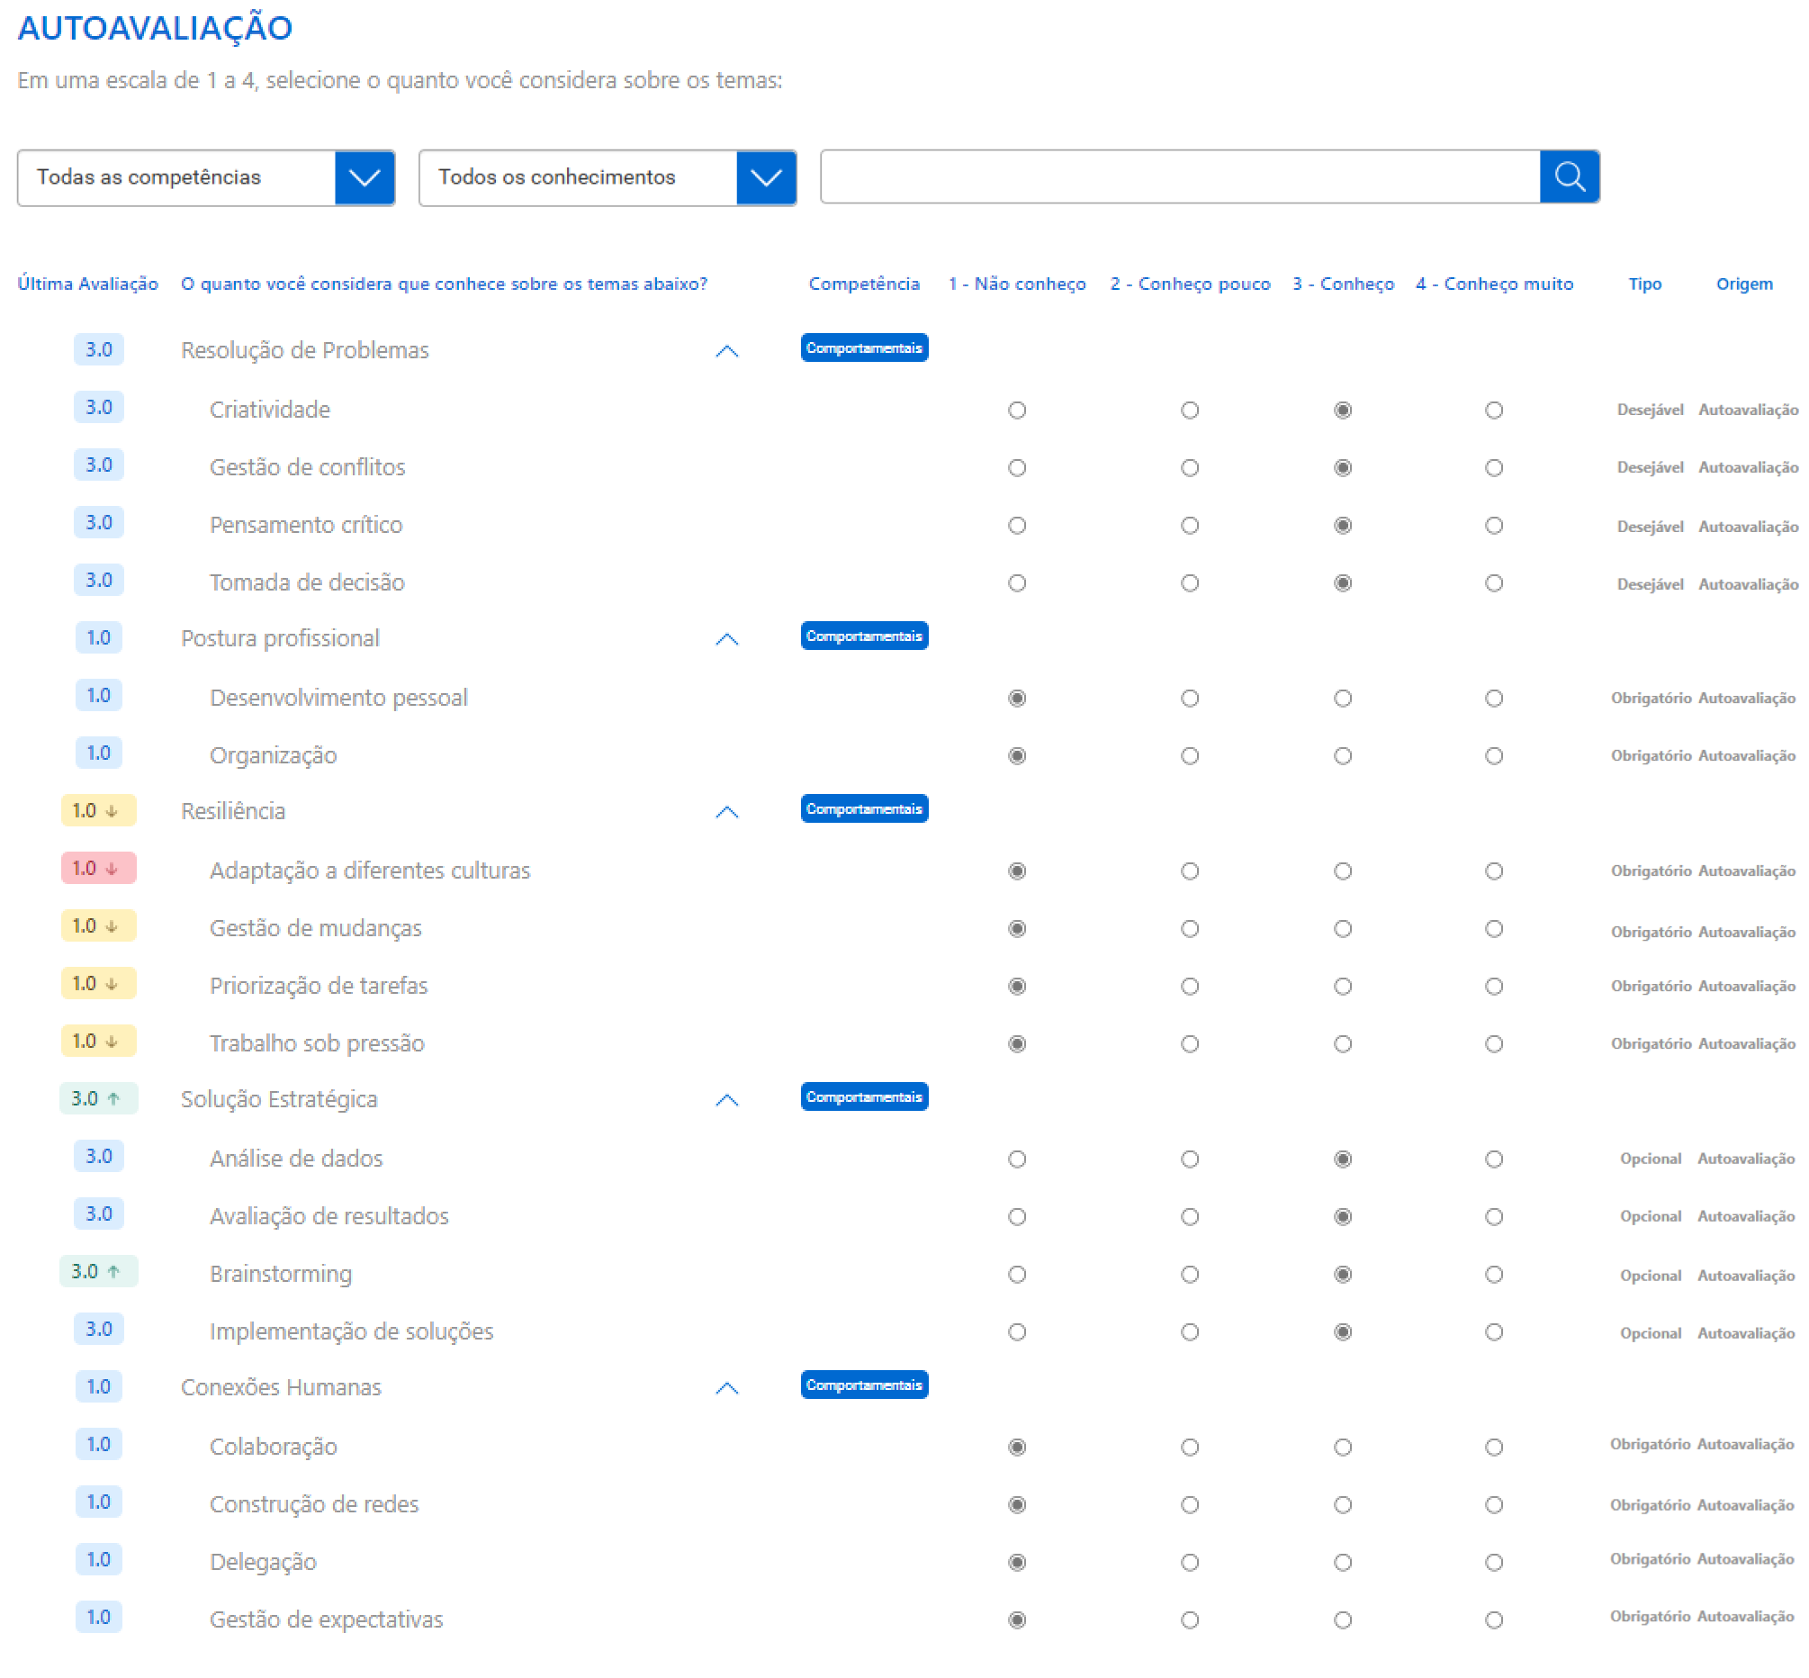Image resolution: width=1809 pixels, height=1678 pixels.
Task: Click the yellow 1.0 badge next to Resiliência
Action: [x=98, y=810]
